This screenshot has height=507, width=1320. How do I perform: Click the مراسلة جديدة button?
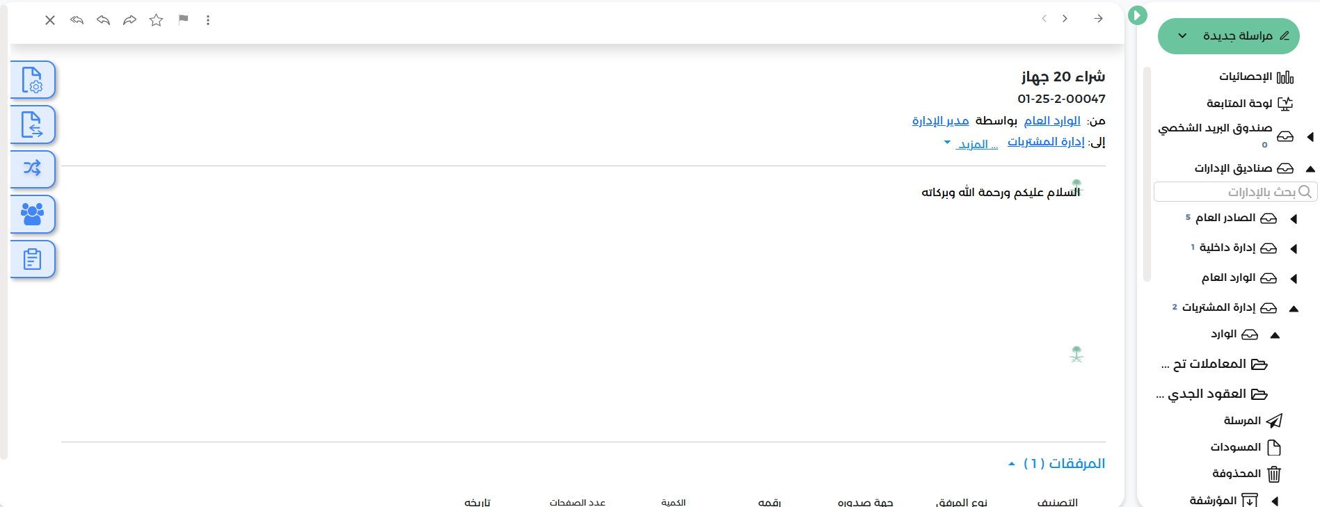point(1229,36)
